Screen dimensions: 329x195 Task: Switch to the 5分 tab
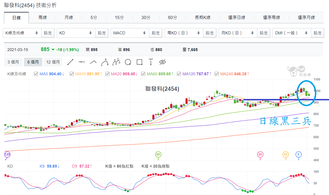point(94,18)
